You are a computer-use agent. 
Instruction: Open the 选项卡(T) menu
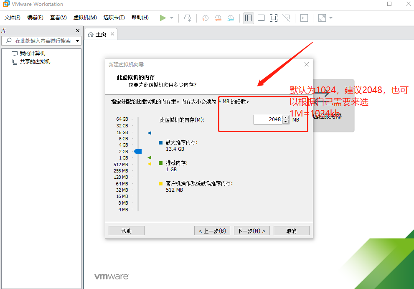[114, 18]
